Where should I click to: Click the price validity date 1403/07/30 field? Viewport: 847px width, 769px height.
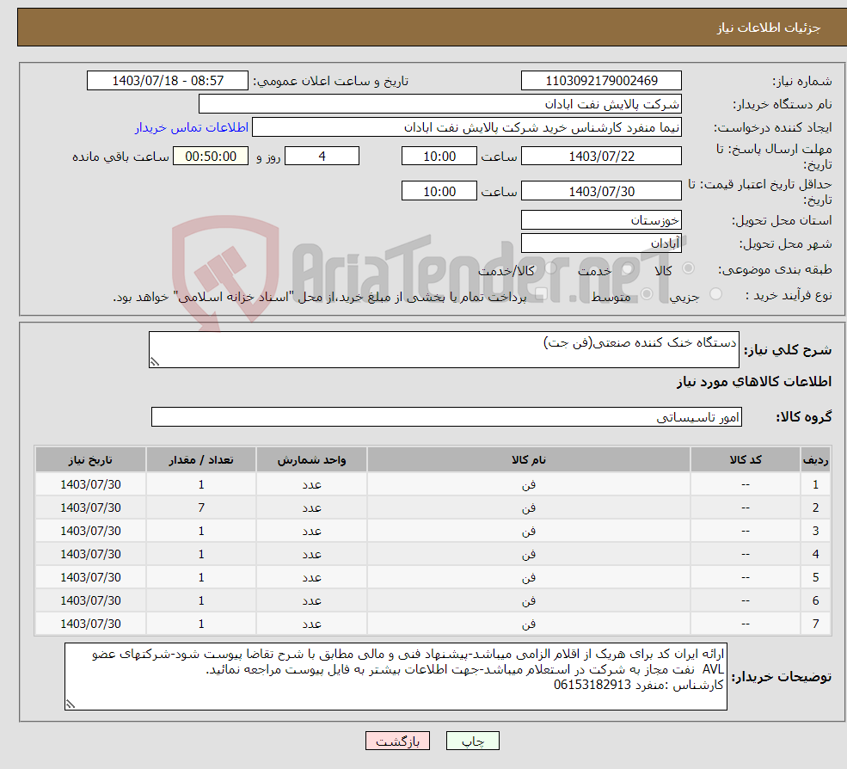point(601,191)
